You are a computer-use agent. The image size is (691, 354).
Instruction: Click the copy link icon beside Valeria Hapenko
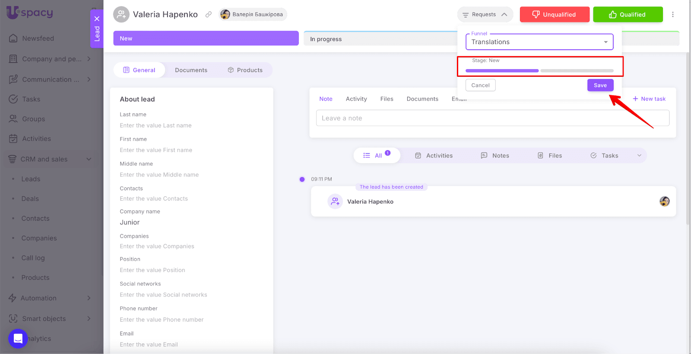(x=209, y=14)
